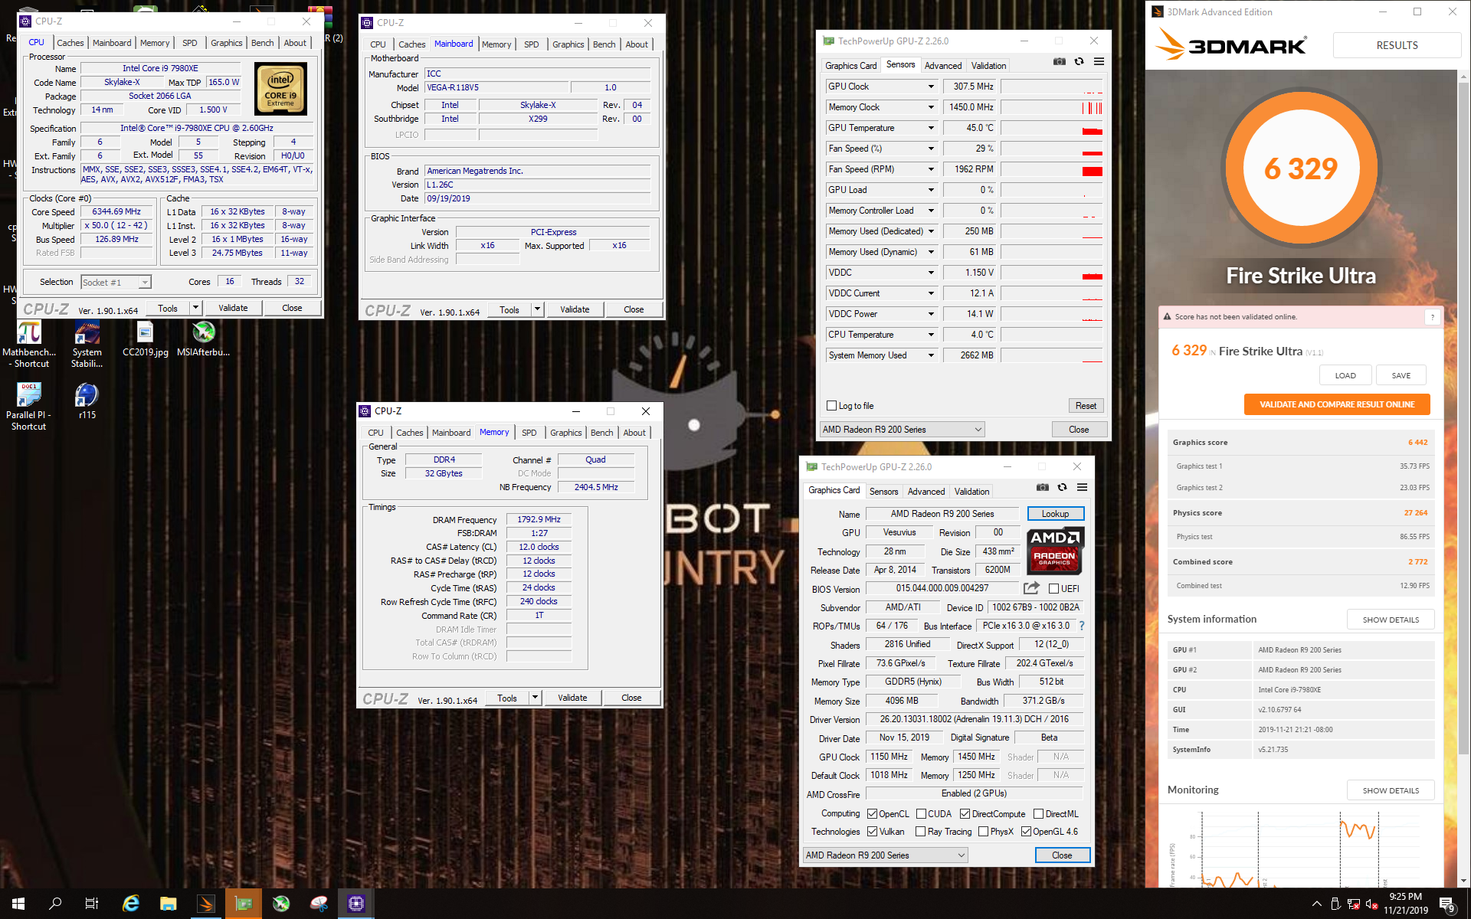Click Show Details for System information

(1391, 620)
